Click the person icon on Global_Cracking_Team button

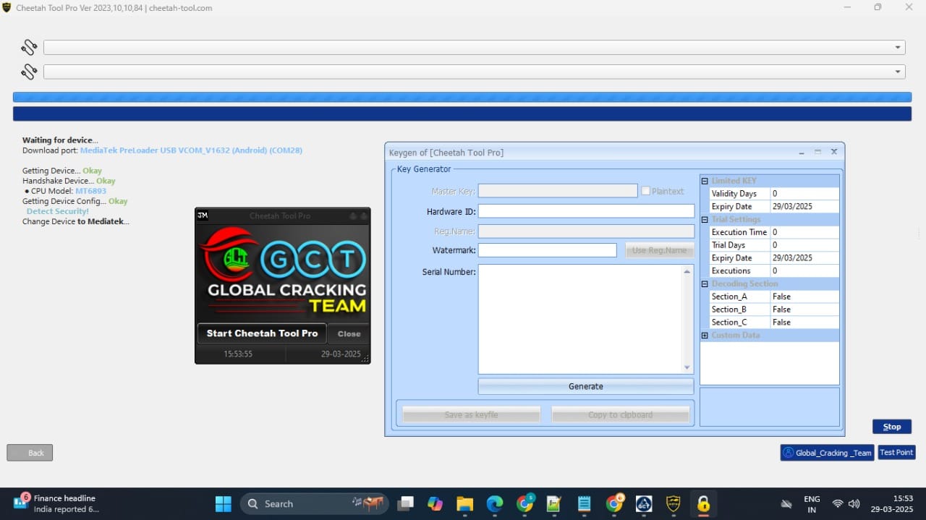pyautogui.click(x=789, y=453)
